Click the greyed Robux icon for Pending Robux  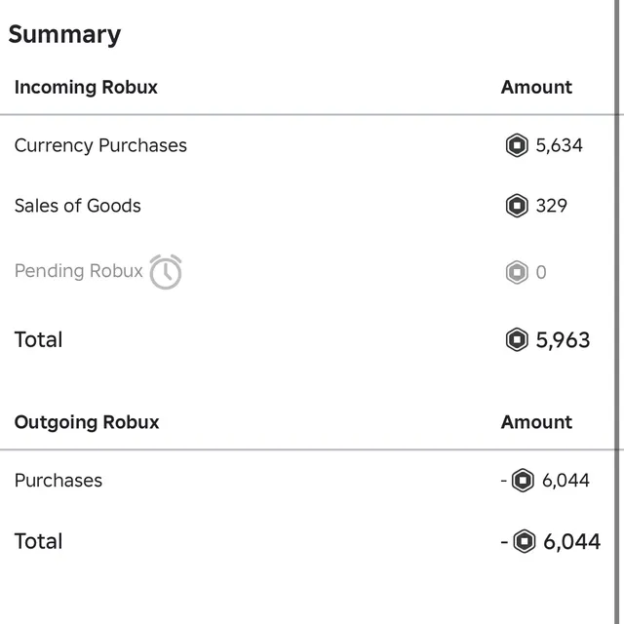[x=517, y=272]
